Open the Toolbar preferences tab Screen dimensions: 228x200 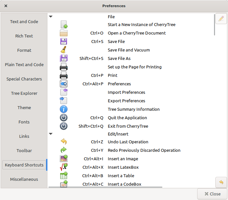[x=24, y=150]
